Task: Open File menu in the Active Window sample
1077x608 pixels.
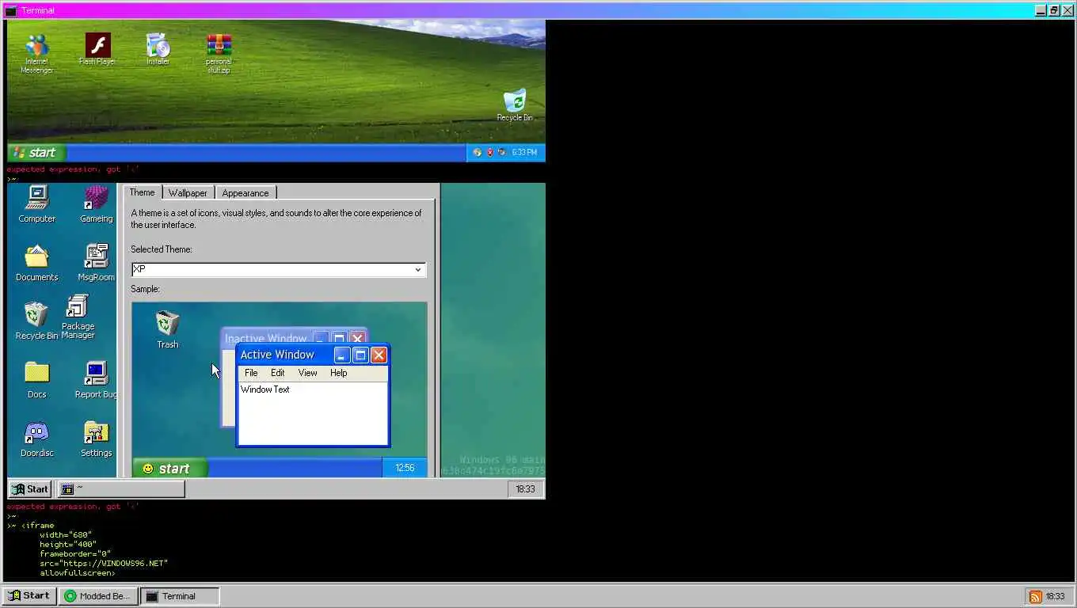Action: click(x=251, y=373)
